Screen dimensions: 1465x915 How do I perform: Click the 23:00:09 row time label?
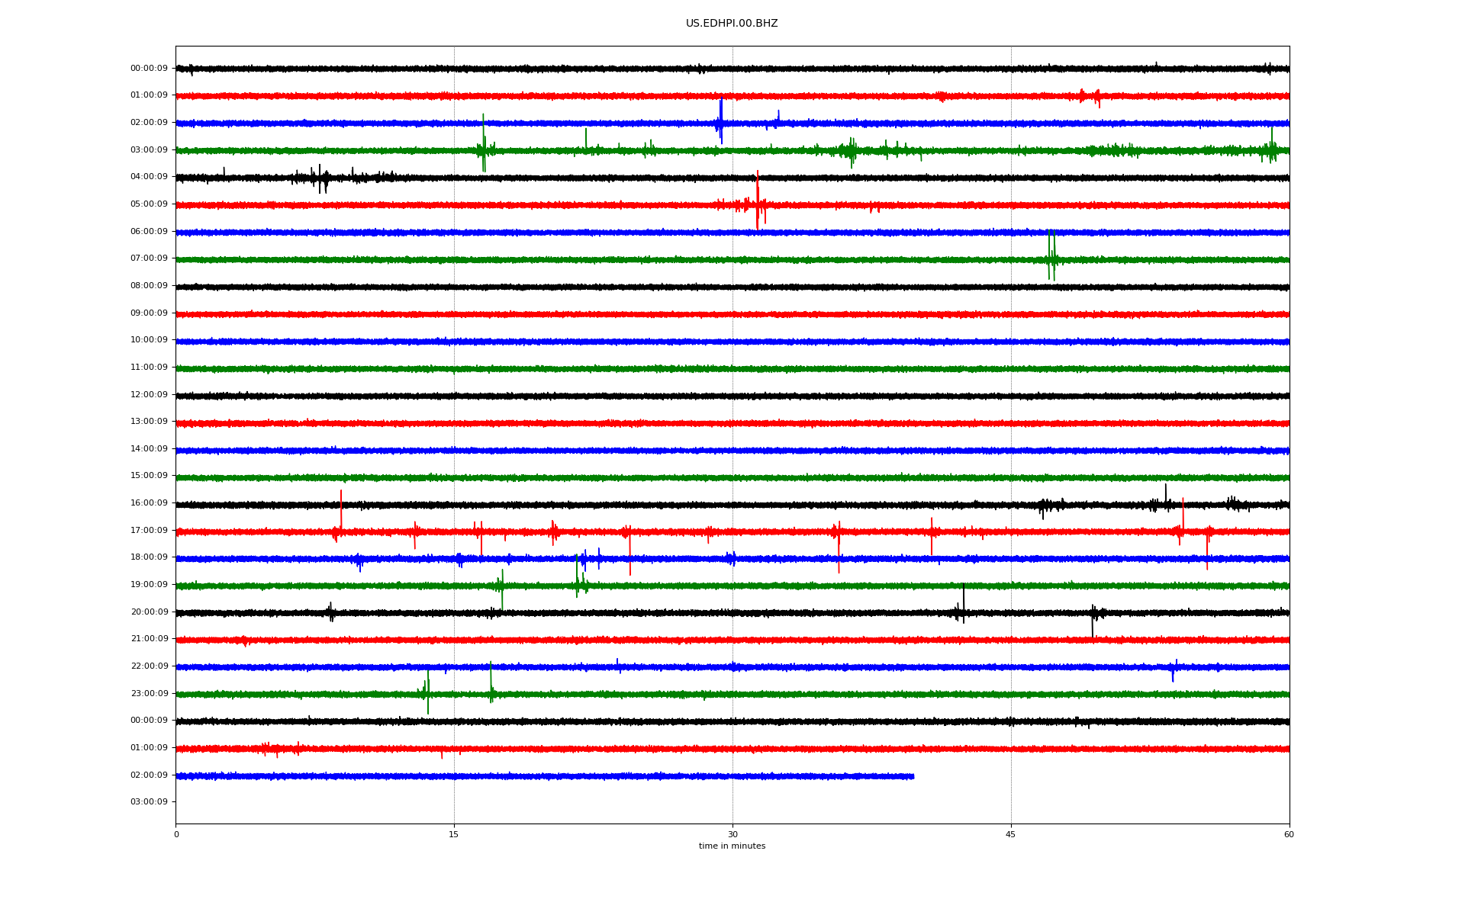(x=149, y=694)
